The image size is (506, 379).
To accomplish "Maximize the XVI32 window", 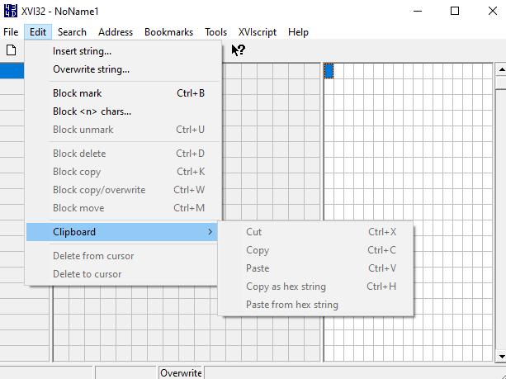I will tap(455, 12).
